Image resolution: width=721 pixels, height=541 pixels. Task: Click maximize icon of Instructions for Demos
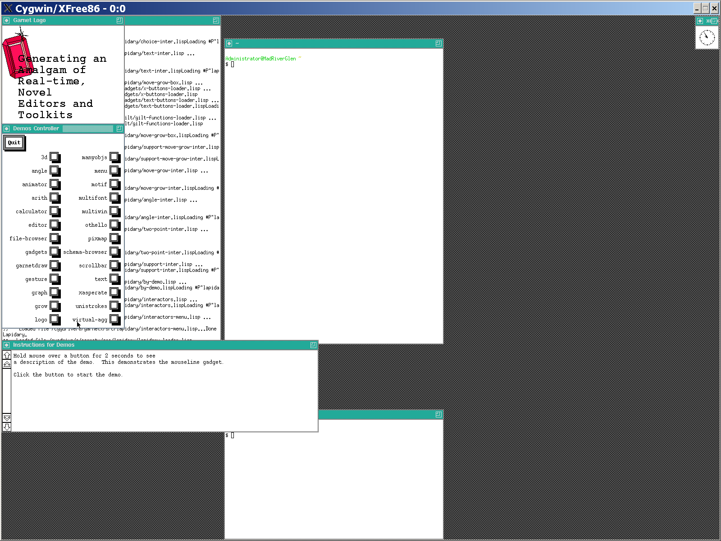click(x=313, y=345)
